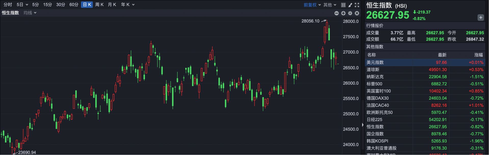Viewport: 489px width, 155px height.
Task: Switch to 周K weekly chart
Action: (x=99, y=5)
